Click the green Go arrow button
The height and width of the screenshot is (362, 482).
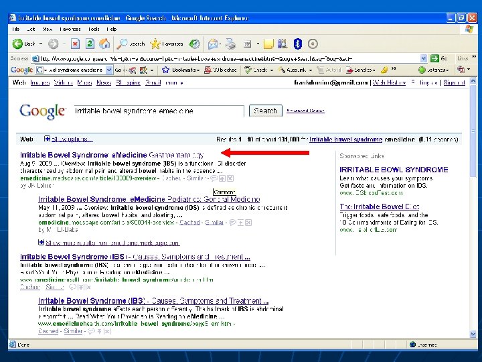point(434,58)
